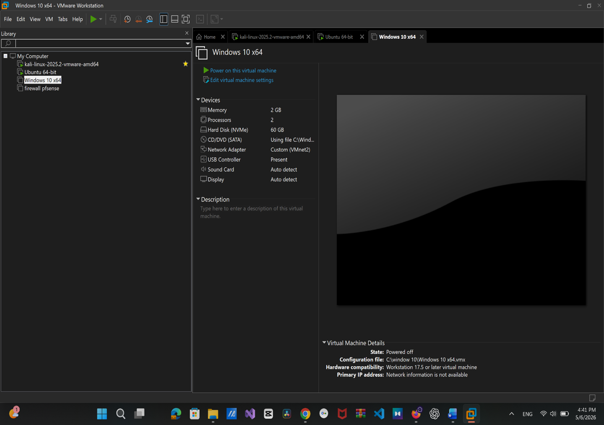Collapse the My Computer tree node

(x=5, y=56)
